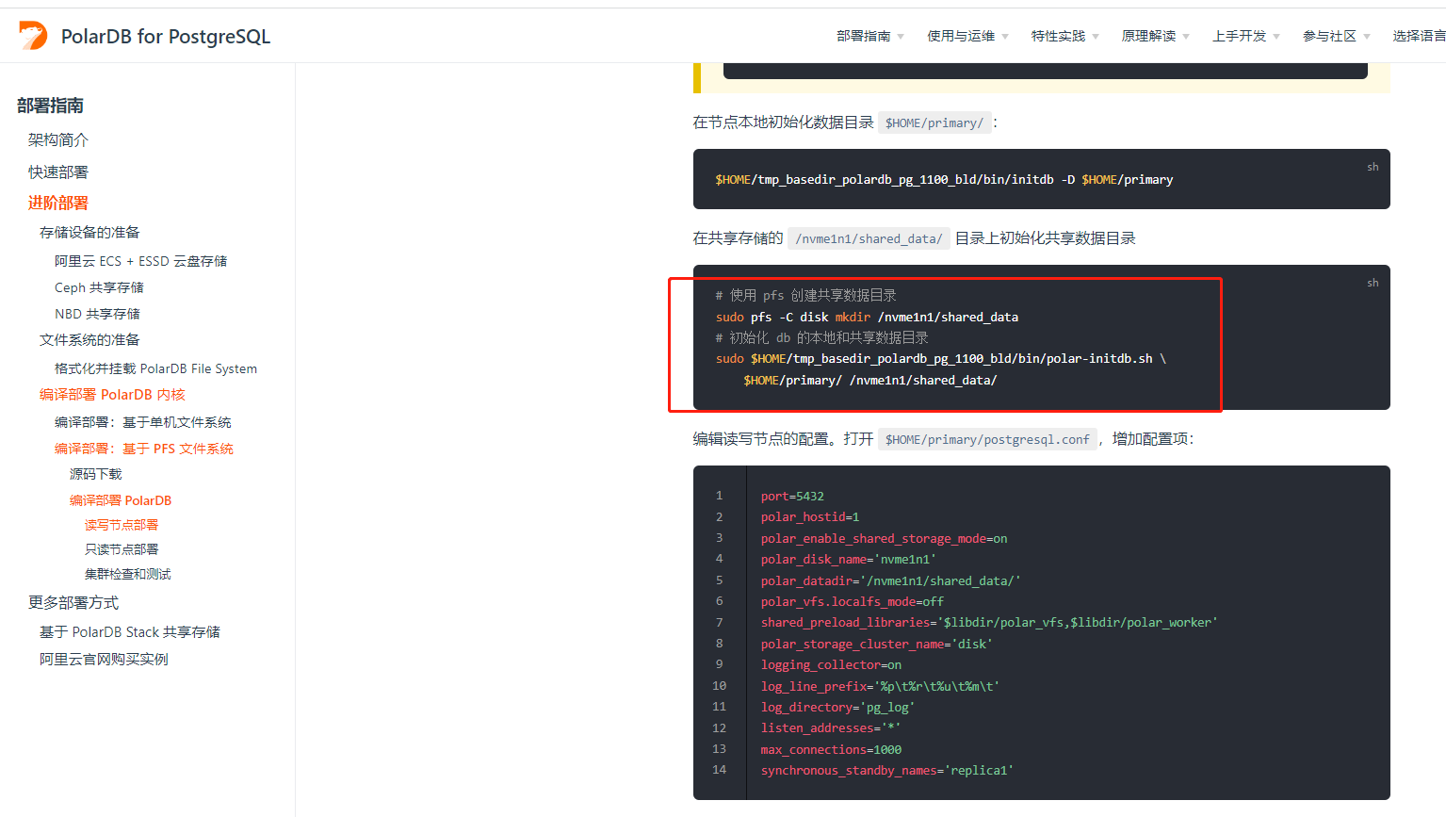The width and height of the screenshot is (1446, 817).
Task: Click config line polar_hostid=1
Action: pyautogui.click(x=810, y=516)
